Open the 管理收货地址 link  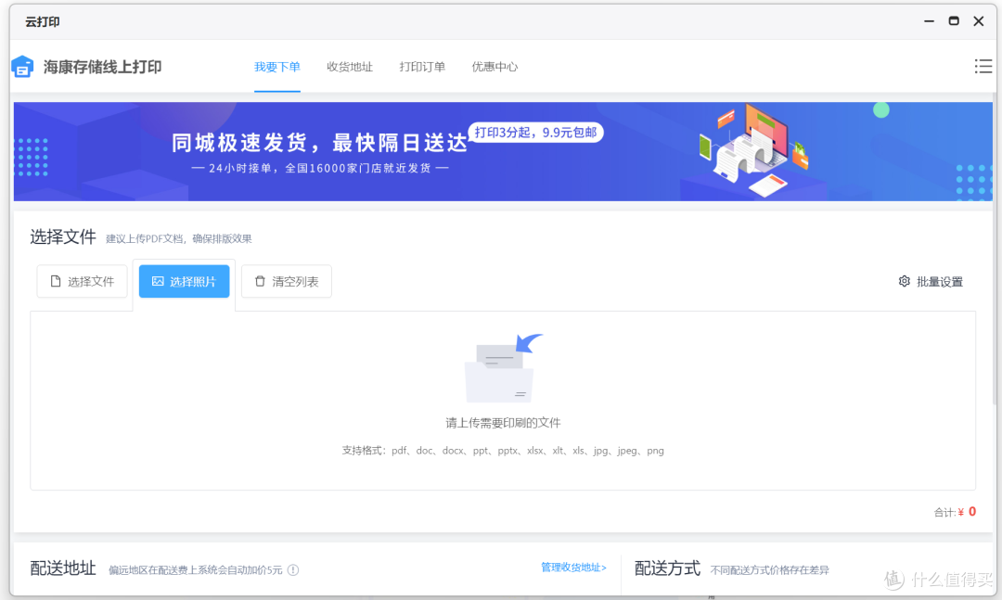point(574,568)
